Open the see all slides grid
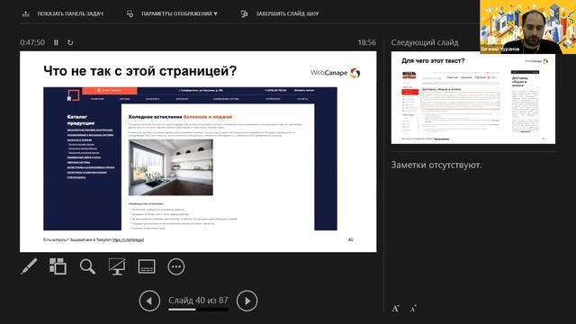The width and height of the screenshot is (576, 324). click(58, 266)
